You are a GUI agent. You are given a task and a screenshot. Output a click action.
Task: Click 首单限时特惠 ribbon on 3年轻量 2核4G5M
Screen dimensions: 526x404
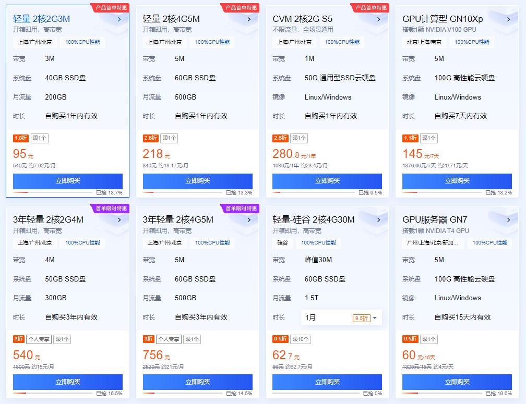coord(241,209)
